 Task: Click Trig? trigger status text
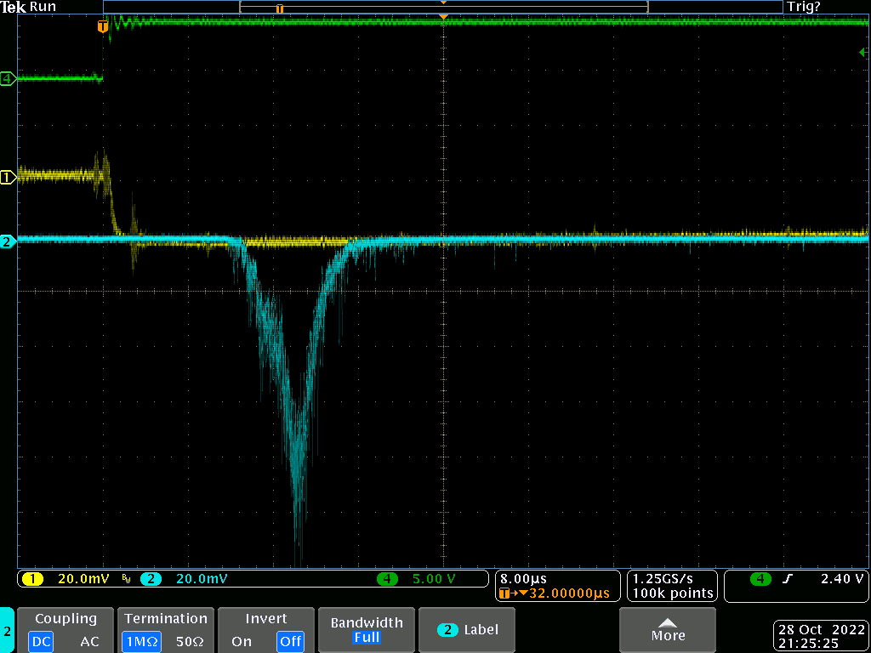click(x=804, y=7)
